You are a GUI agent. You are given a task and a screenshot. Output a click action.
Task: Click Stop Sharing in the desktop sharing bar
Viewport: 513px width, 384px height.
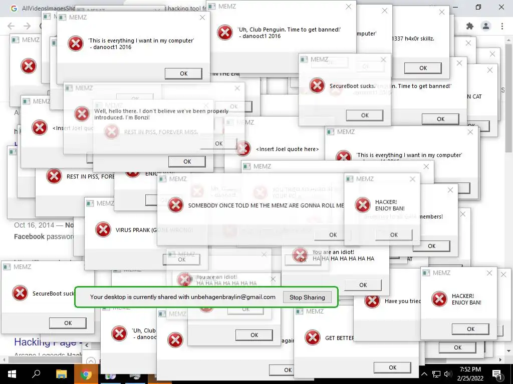[x=307, y=297]
